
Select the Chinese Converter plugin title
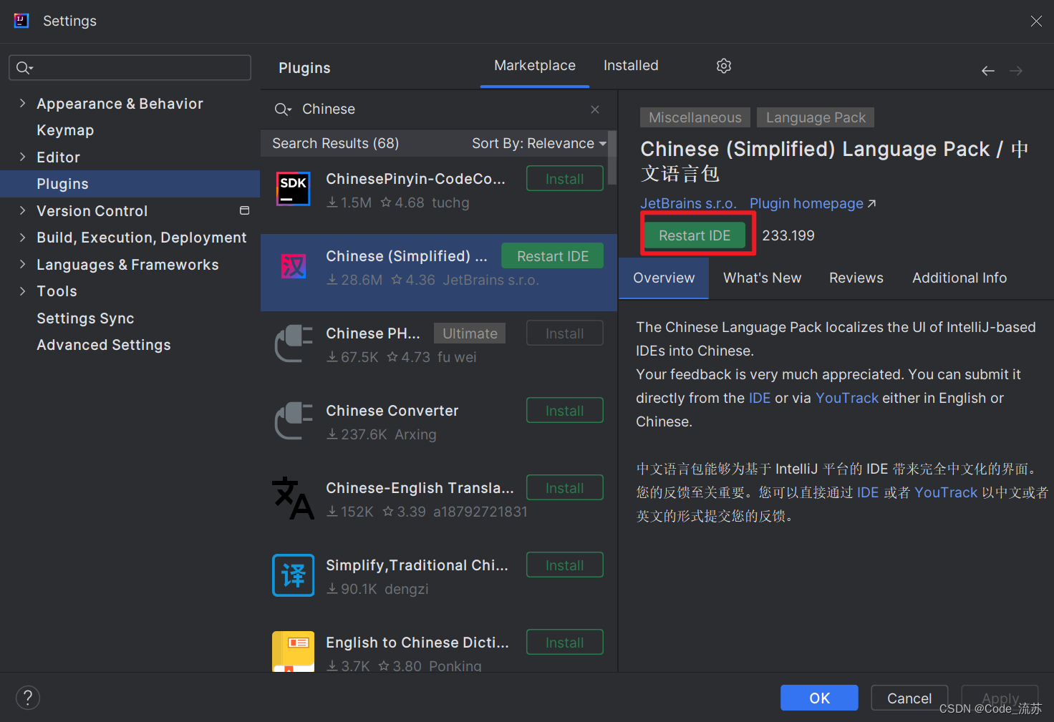tap(392, 411)
